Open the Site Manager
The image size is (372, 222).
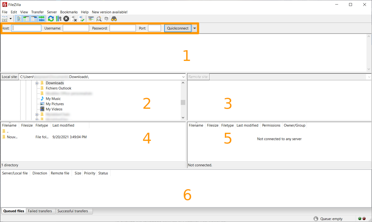[5, 19]
